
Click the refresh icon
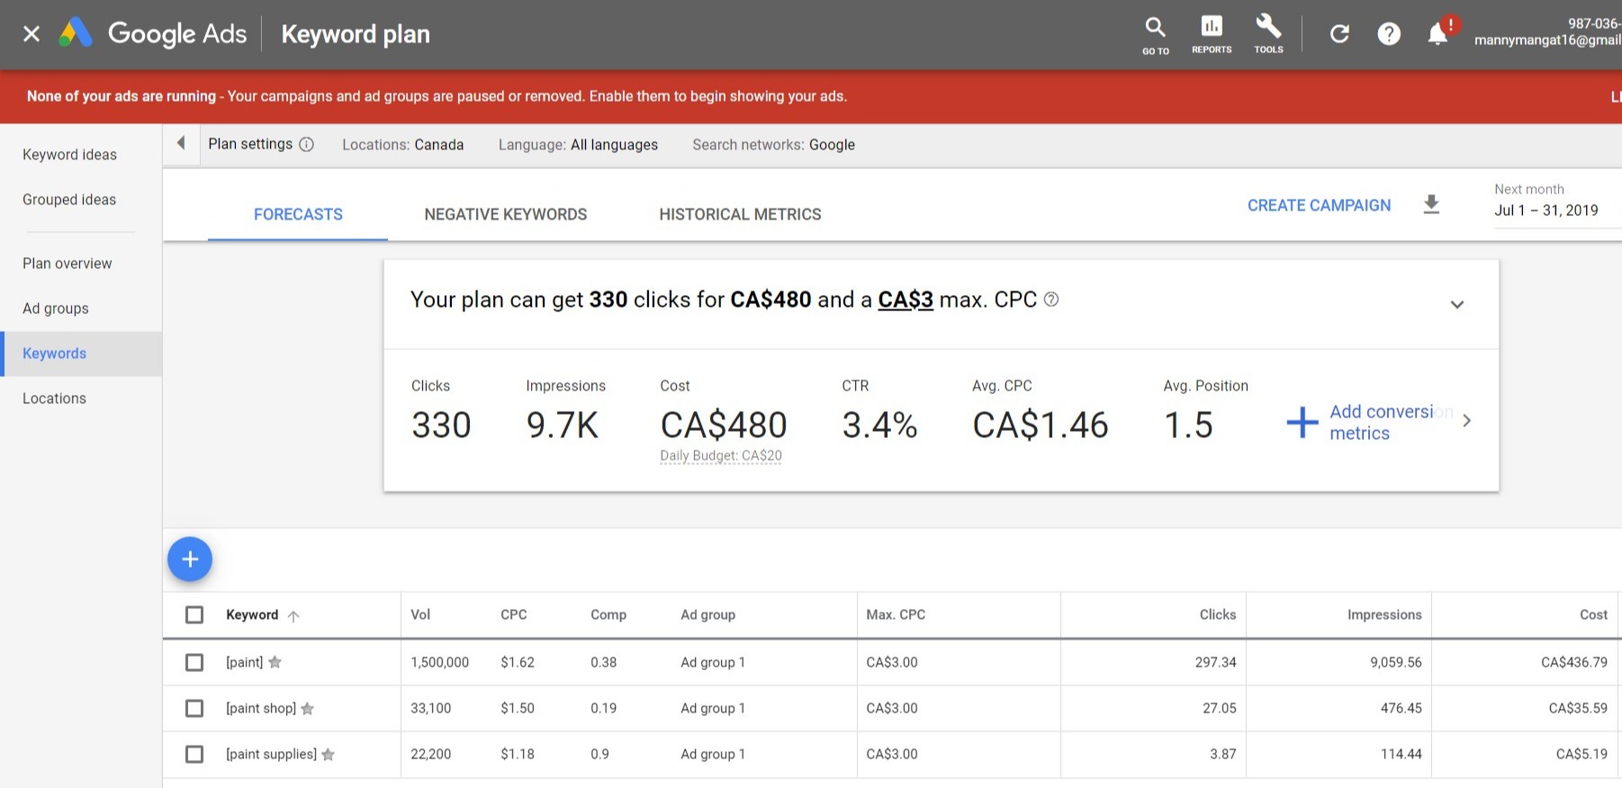[1339, 34]
